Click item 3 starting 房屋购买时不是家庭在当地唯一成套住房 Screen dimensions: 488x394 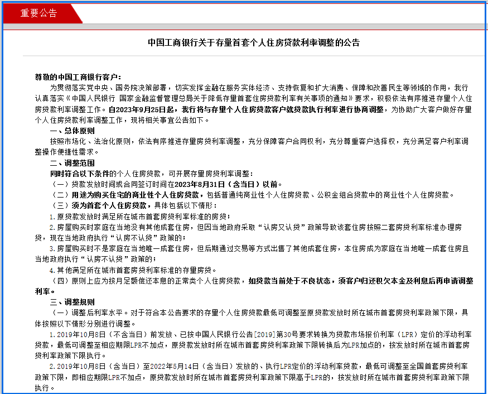(259, 248)
